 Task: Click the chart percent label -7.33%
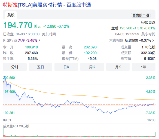150,113
